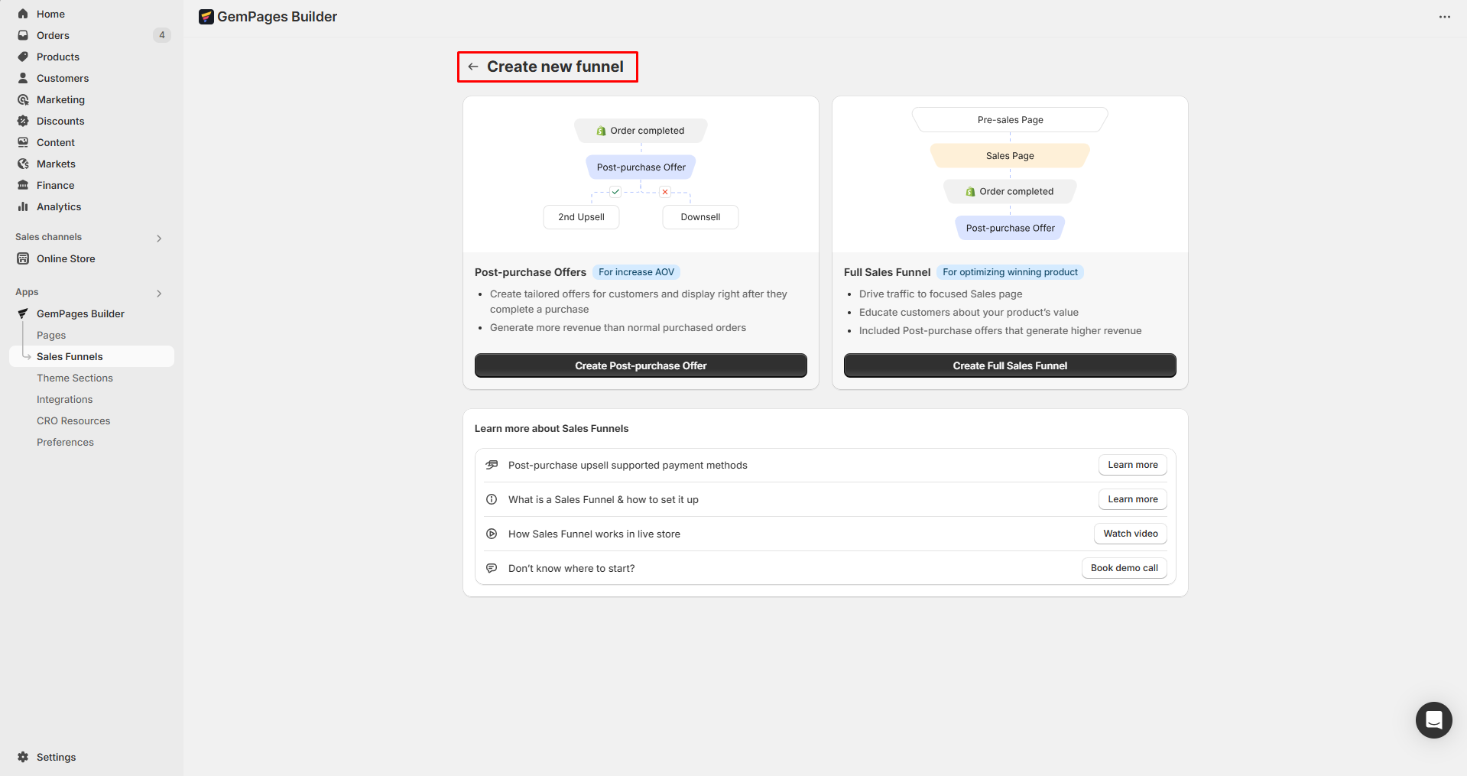Click the GemPages Builder app icon in sidebar

point(23,313)
